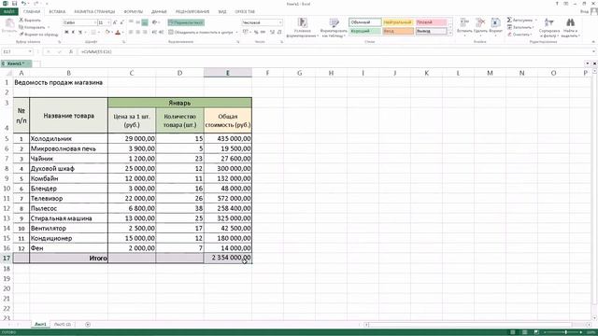Expand the cell styles gallery
Screen dimensions: 598x336
(x=450, y=34)
